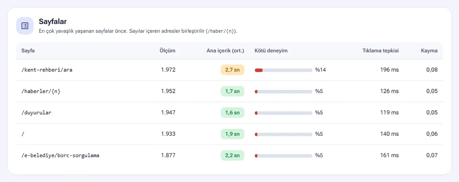
Task: Select the /e-belediye/borc-sorgulama page path
Action: [x=60, y=155]
